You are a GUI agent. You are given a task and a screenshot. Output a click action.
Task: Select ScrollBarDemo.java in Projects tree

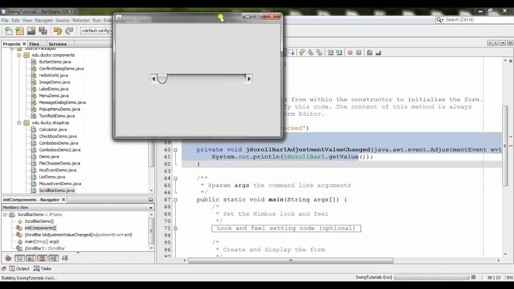pos(57,191)
